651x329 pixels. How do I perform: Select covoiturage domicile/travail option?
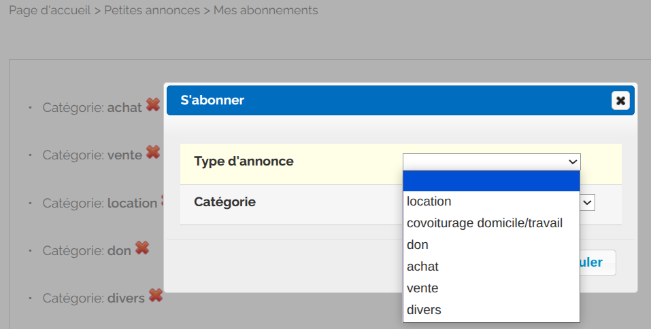[x=484, y=223]
